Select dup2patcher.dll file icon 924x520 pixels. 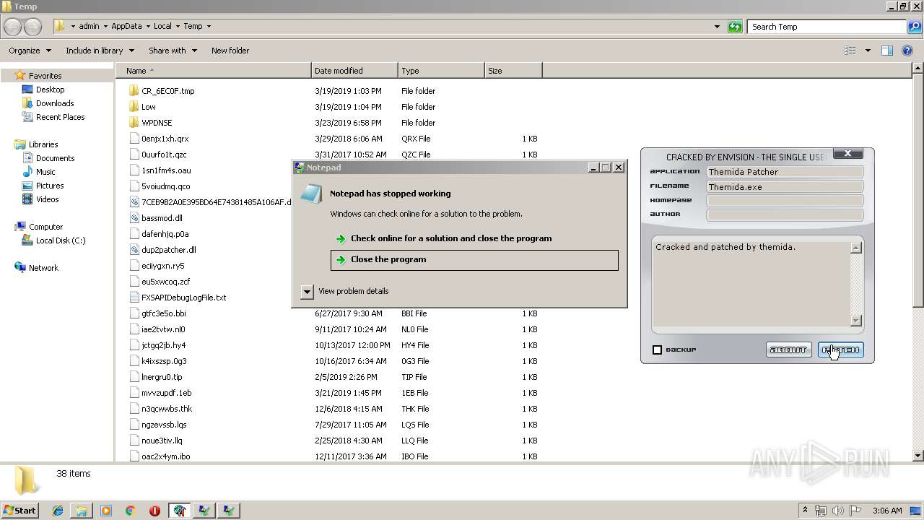[134, 250]
